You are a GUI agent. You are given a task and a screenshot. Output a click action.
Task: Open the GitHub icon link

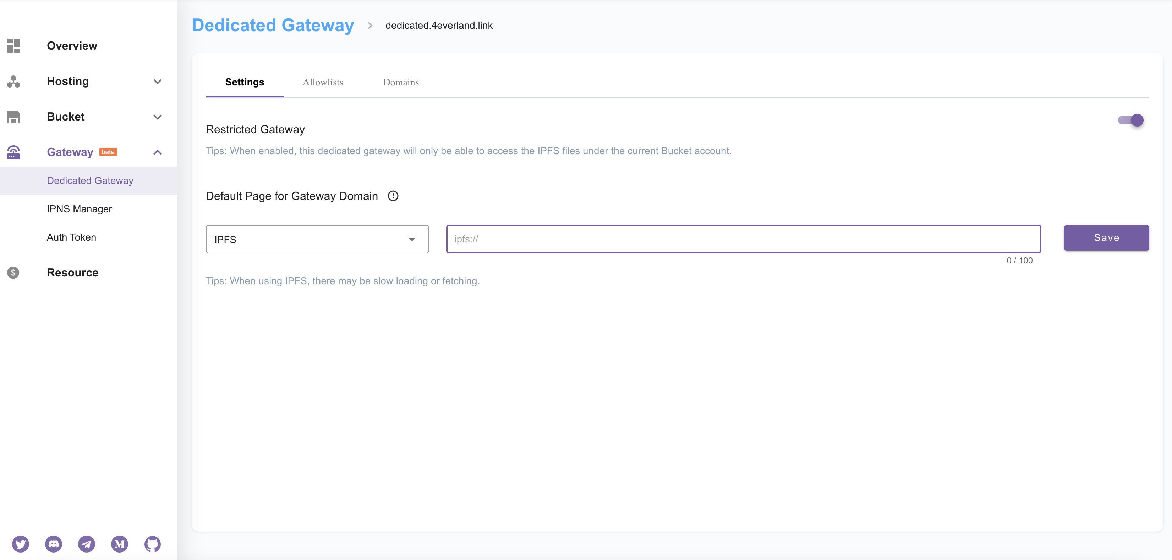(x=152, y=544)
